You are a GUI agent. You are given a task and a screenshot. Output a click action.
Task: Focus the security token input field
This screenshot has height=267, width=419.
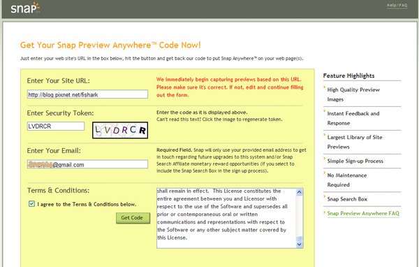[56, 126]
